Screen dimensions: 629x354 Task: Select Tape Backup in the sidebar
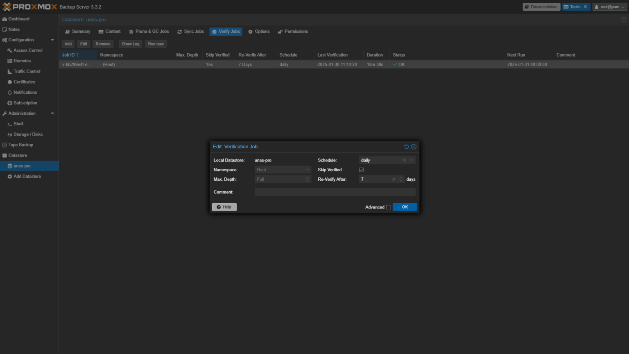20,145
